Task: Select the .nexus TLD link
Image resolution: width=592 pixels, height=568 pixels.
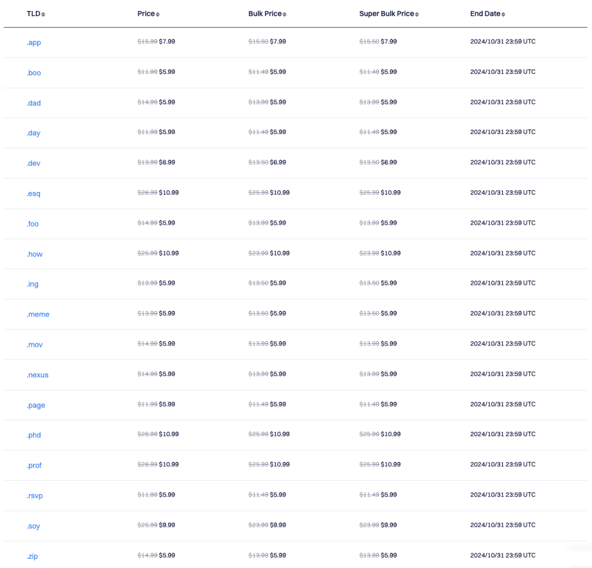Action: click(x=38, y=375)
